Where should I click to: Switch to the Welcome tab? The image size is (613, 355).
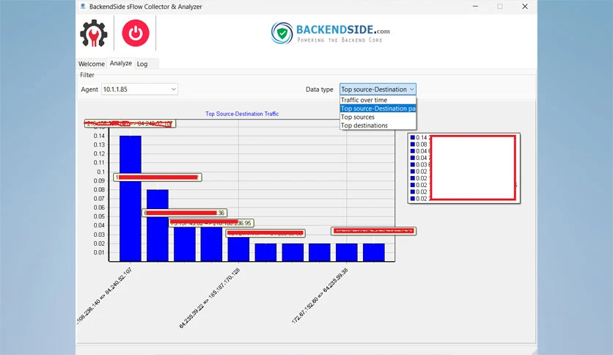tap(92, 64)
